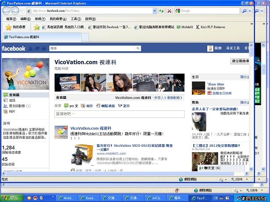Click the IE forward navigation arrow
Image resolution: width=270 pixels, height=202 pixels.
tap(15, 11)
